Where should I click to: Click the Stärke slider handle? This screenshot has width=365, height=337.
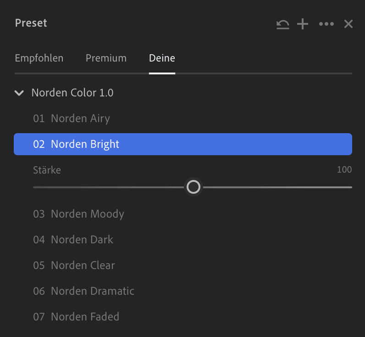coord(194,187)
